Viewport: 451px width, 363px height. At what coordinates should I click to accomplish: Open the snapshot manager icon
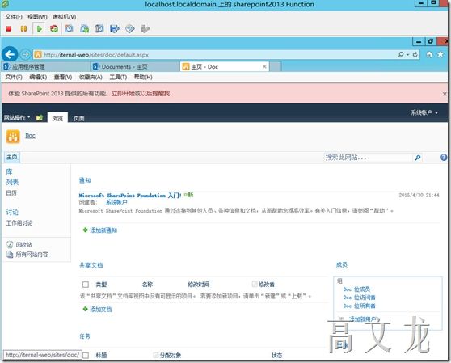pos(99,29)
